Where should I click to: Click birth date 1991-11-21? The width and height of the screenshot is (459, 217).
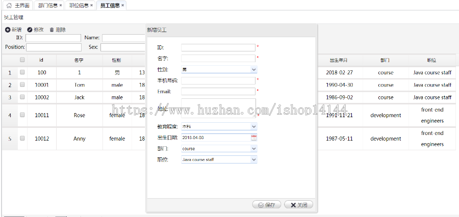339,115
